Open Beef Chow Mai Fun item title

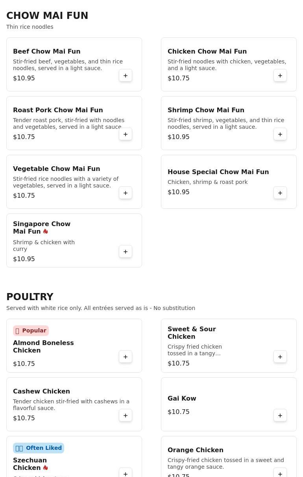(46, 51)
